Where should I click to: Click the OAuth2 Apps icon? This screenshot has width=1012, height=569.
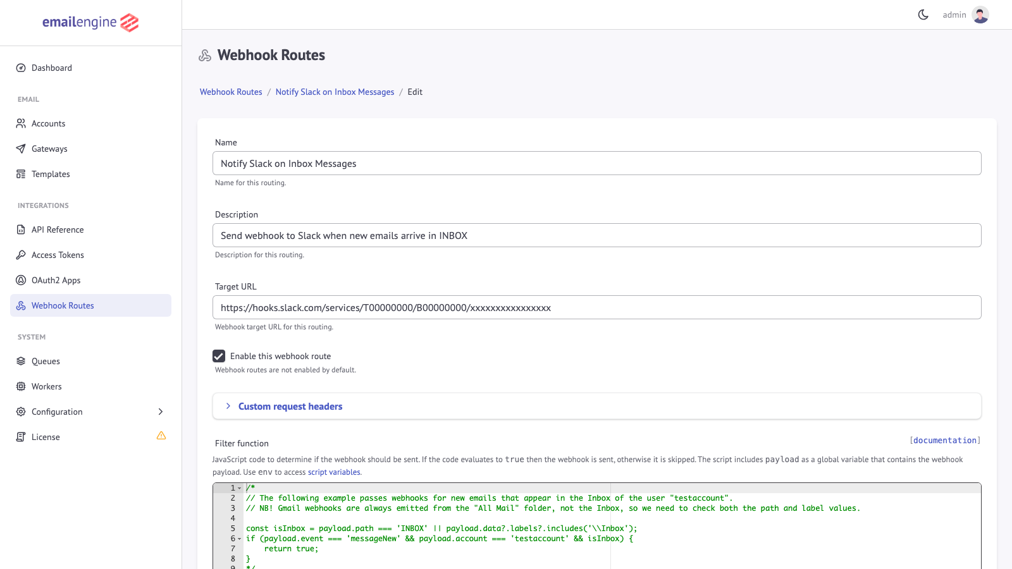coord(21,280)
